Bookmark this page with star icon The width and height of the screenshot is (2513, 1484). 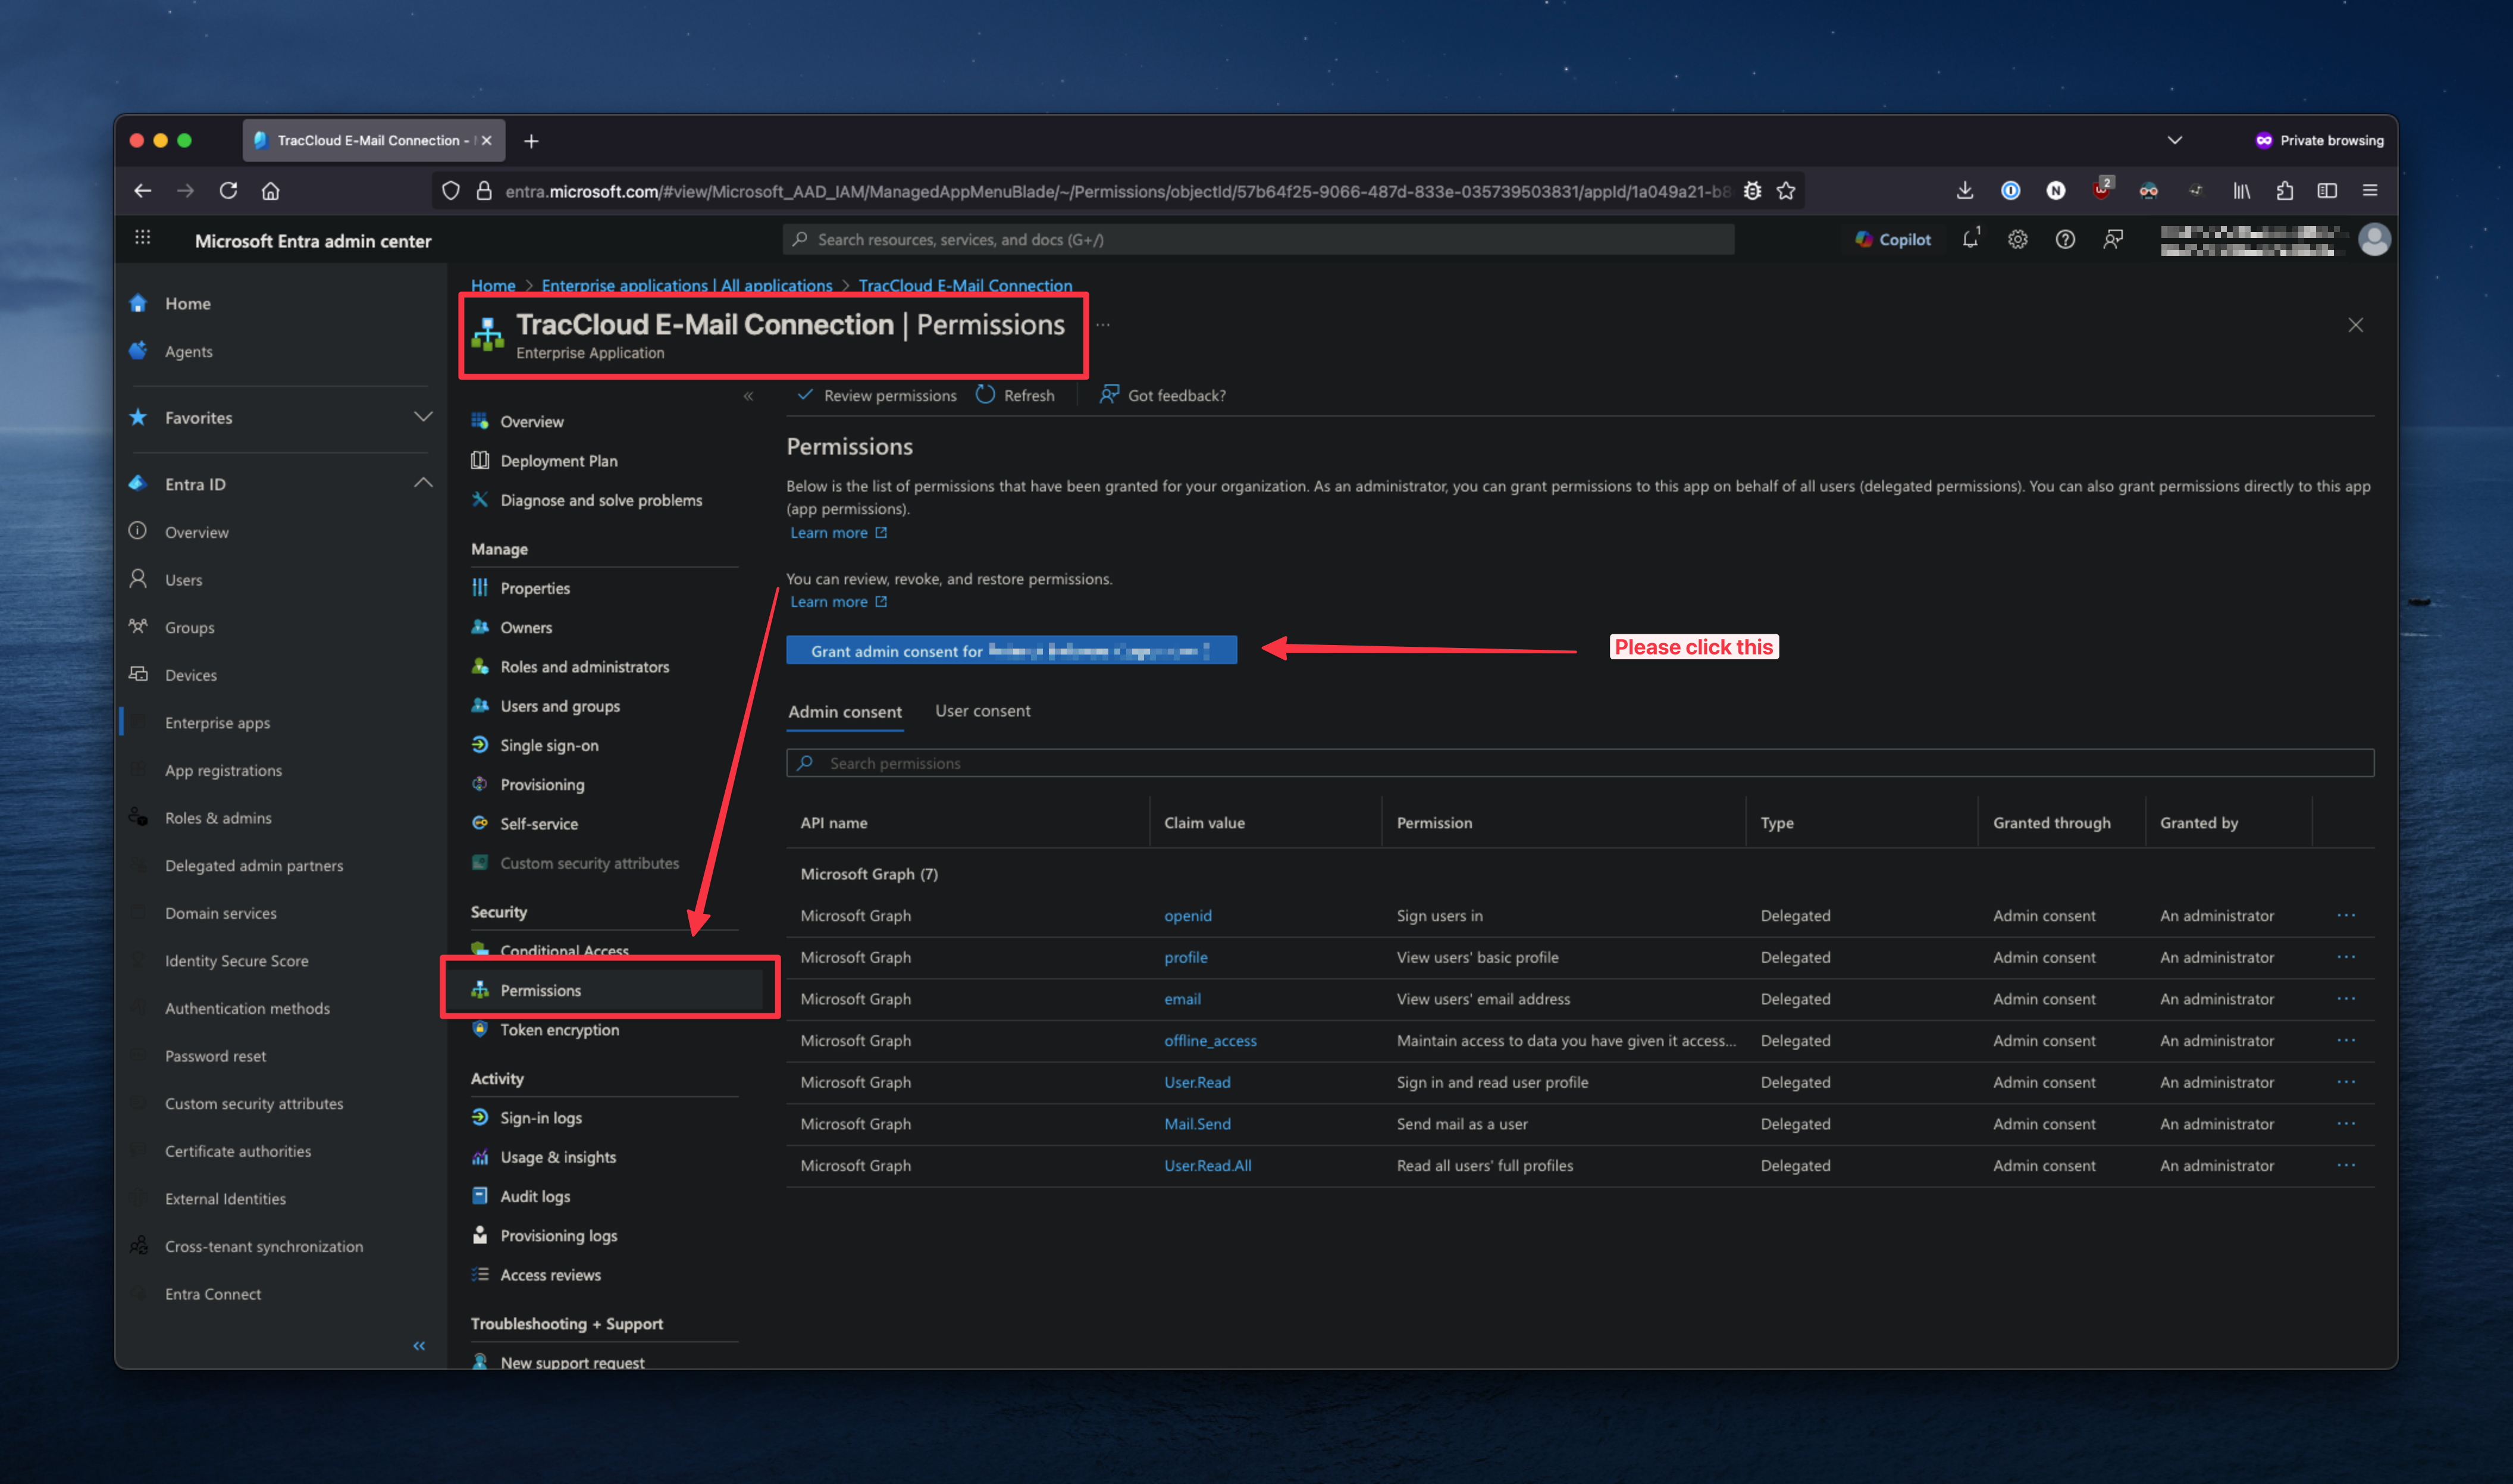1787,191
